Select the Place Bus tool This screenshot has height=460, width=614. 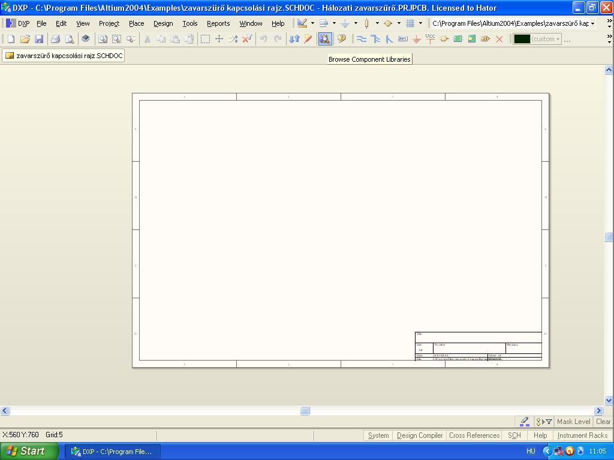click(x=375, y=39)
